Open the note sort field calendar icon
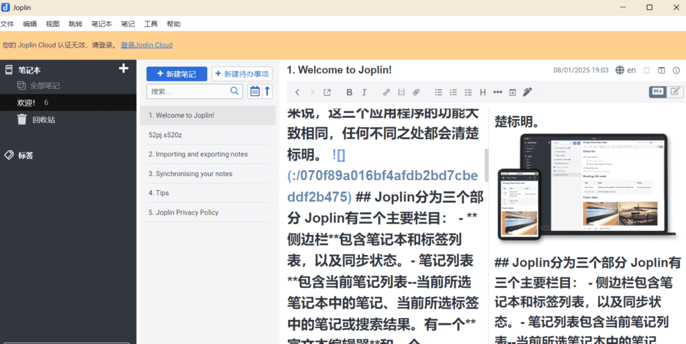Viewport: 686px width, 344px height. (255, 92)
